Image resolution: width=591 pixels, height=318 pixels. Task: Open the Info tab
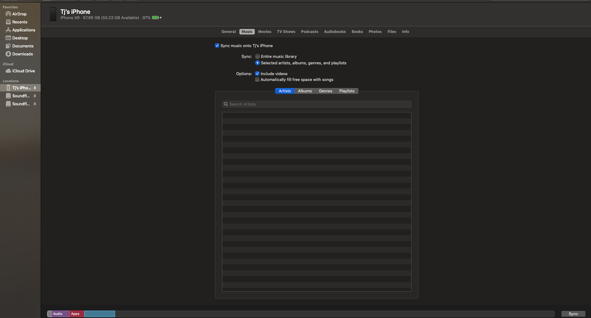point(405,32)
